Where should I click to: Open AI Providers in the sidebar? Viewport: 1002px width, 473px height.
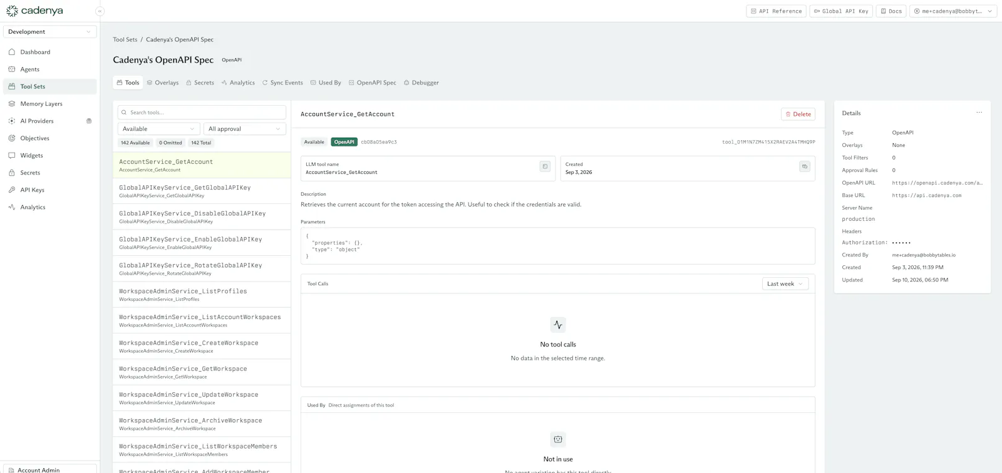pos(50,121)
